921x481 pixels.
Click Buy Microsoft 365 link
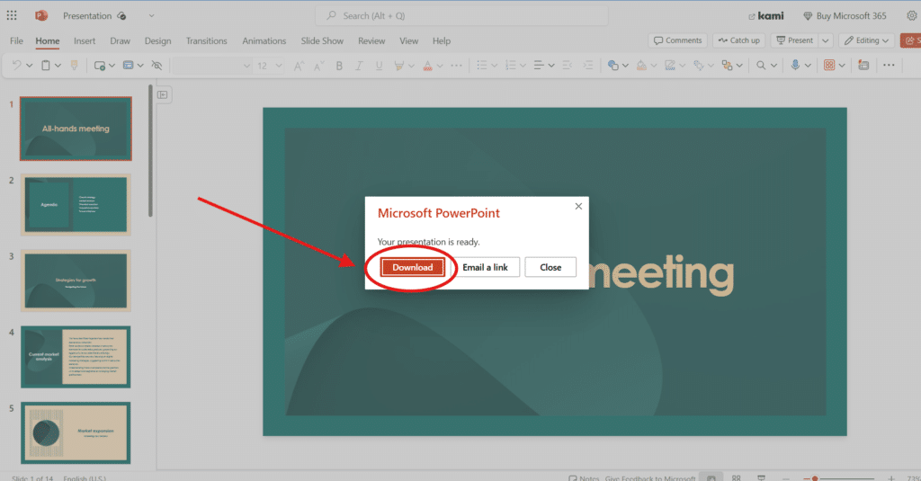845,16
